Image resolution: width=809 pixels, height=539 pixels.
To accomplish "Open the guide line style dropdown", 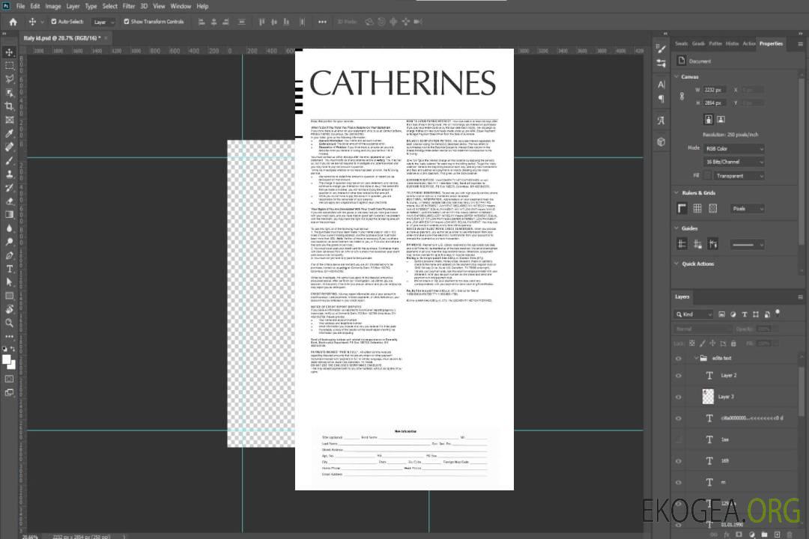I will [x=748, y=245].
